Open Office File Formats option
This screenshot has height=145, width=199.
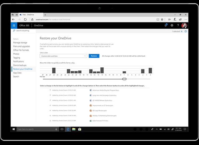(21, 50)
